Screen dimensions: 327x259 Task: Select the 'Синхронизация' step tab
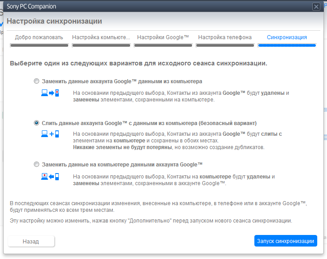(x=287, y=37)
